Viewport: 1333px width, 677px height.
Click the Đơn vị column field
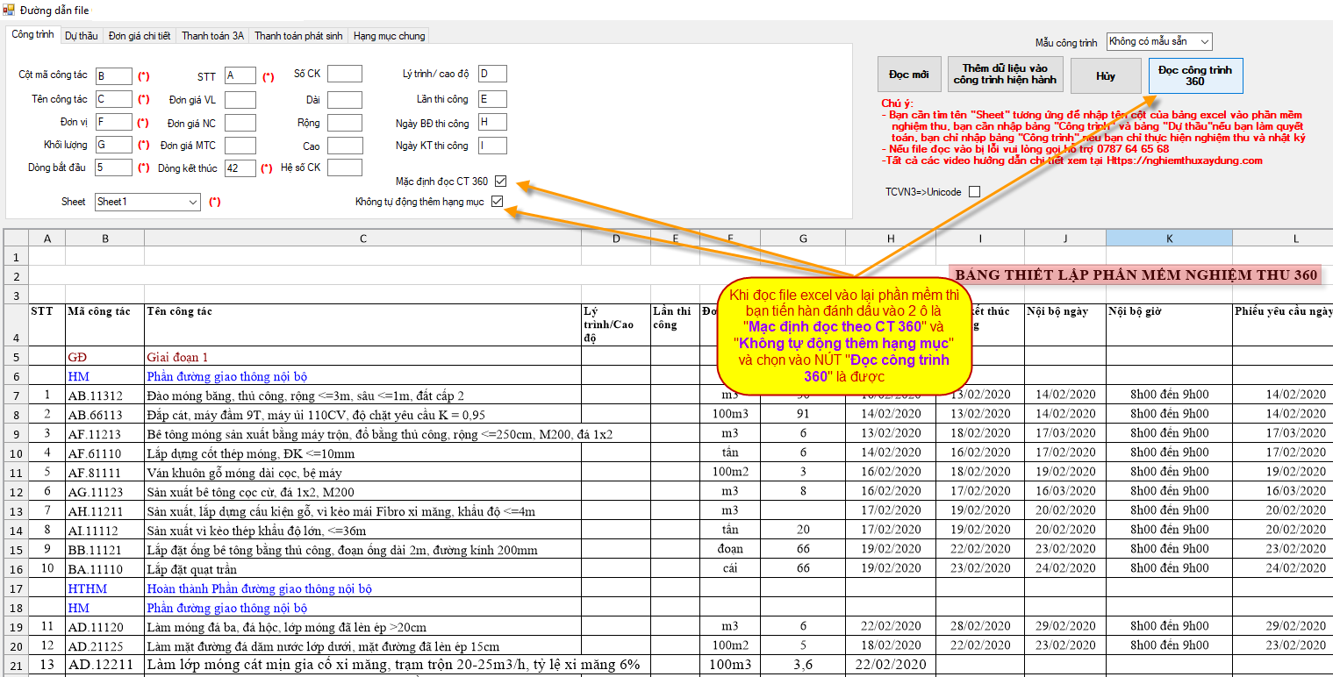coord(114,122)
